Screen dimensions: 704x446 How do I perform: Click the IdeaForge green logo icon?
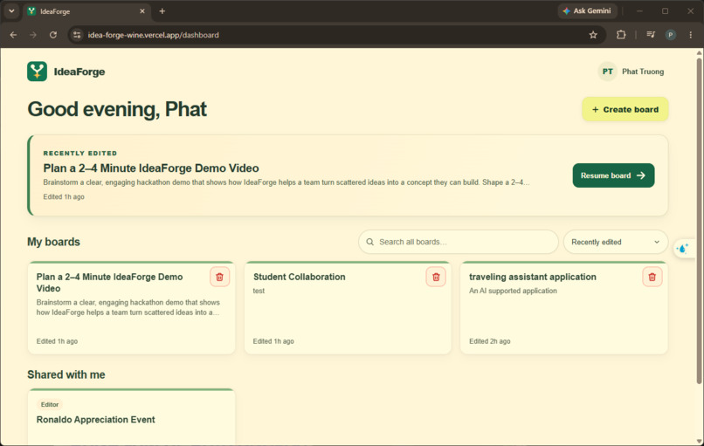[x=37, y=72]
